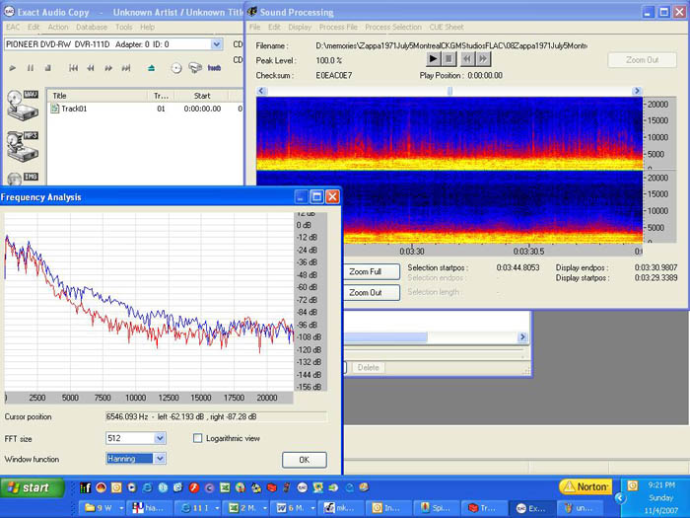Click the IMG copy image icon in sidebar

click(23, 179)
